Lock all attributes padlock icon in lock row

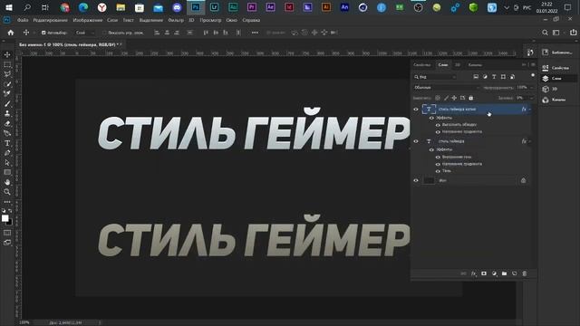[471, 98]
